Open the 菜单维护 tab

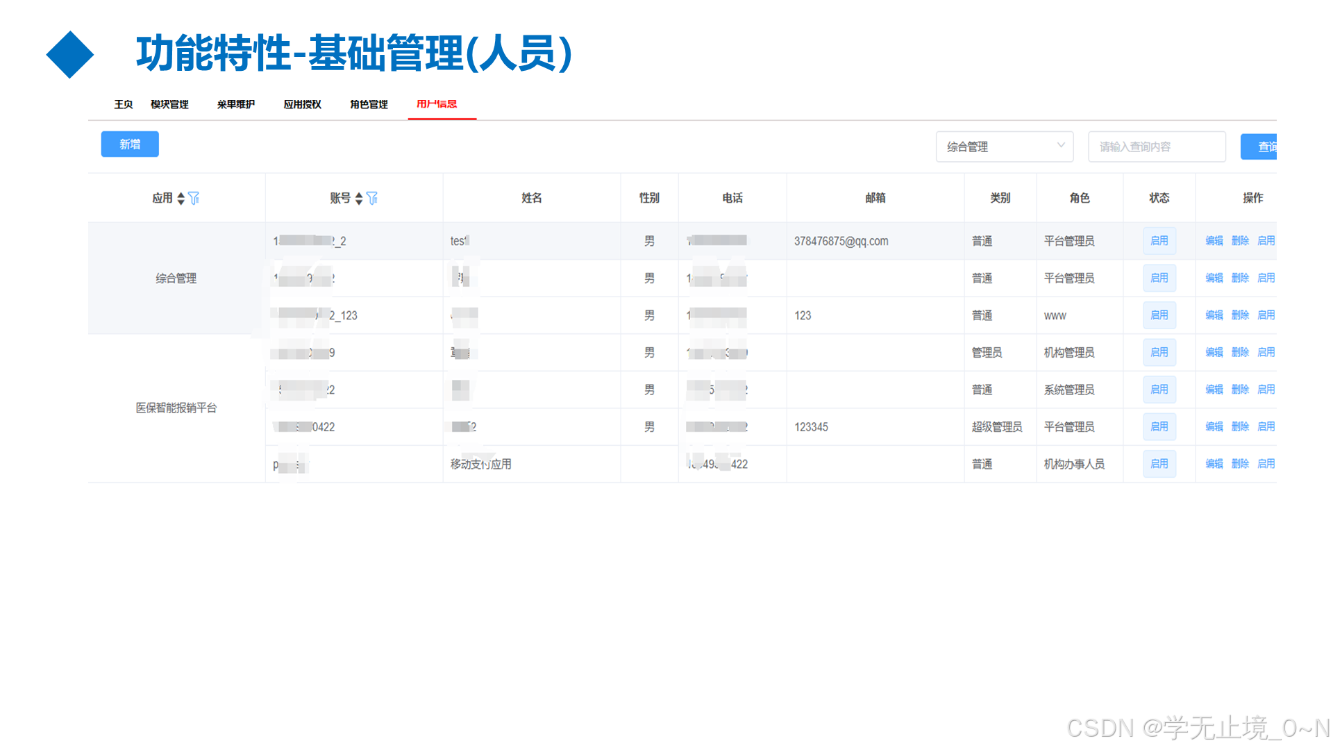pyautogui.click(x=235, y=104)
